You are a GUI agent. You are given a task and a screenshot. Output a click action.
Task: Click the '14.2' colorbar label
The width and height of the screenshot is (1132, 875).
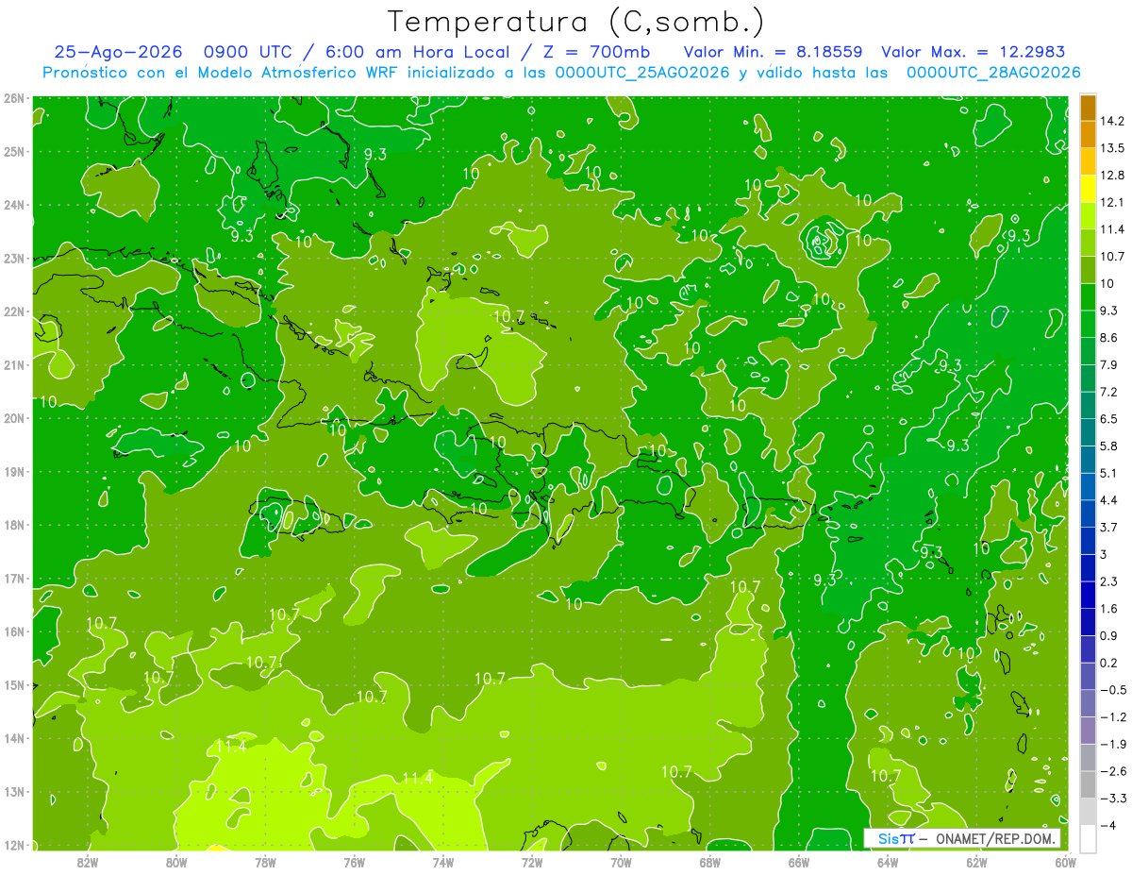(x=1114, y=121)
